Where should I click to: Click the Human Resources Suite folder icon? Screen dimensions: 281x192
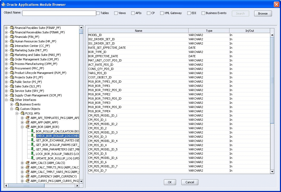coord(12,41)
